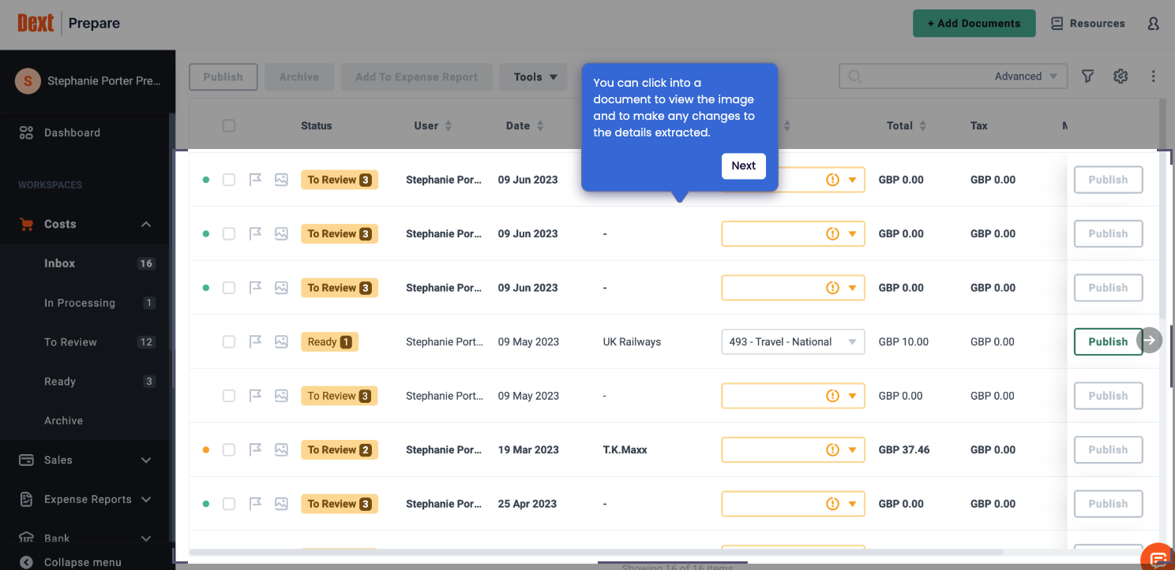Open the three-dot overflow menu top right
1175x570 pixels.
1153,76
